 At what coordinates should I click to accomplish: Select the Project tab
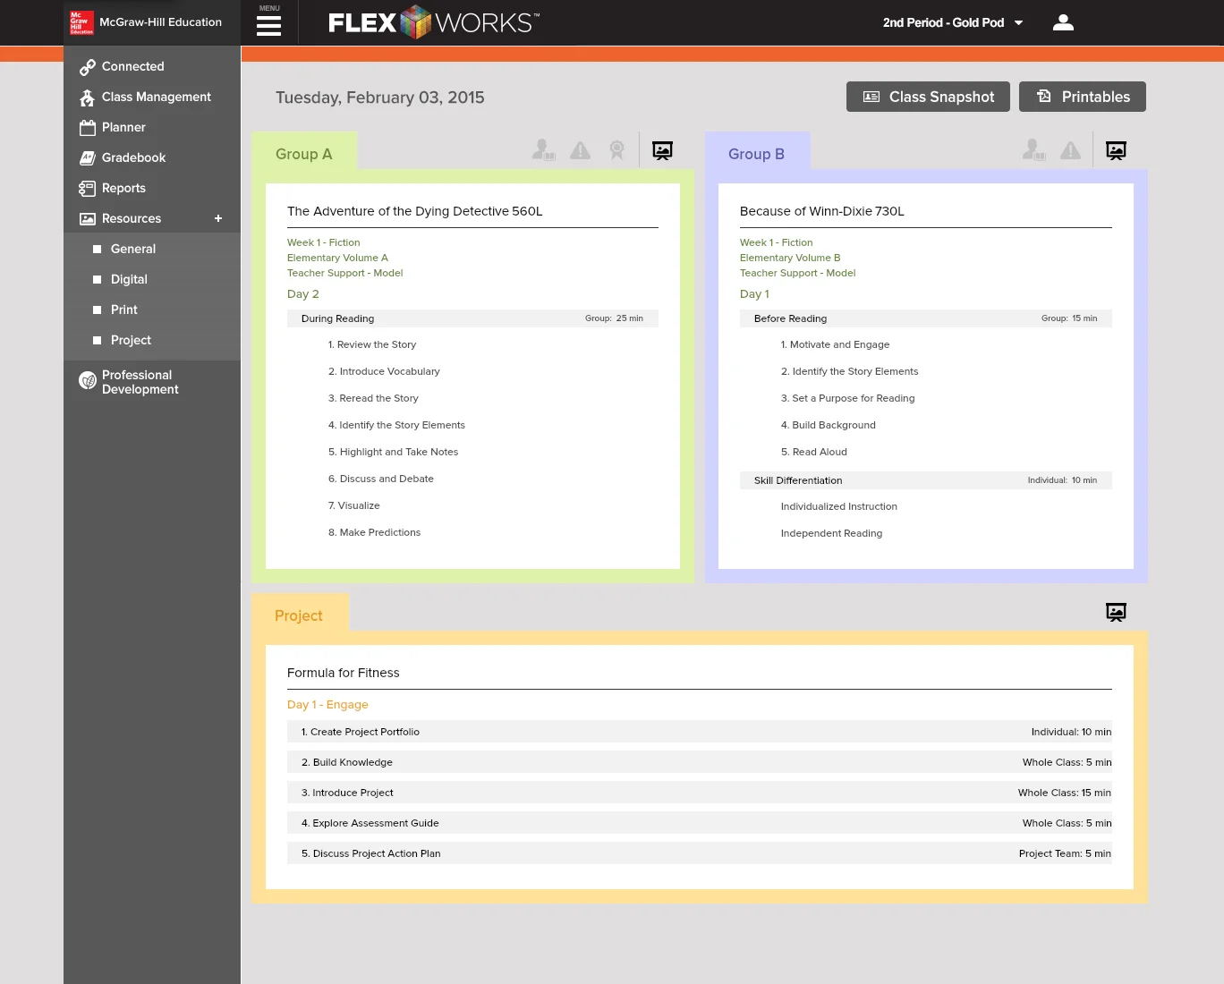(299, 615)
